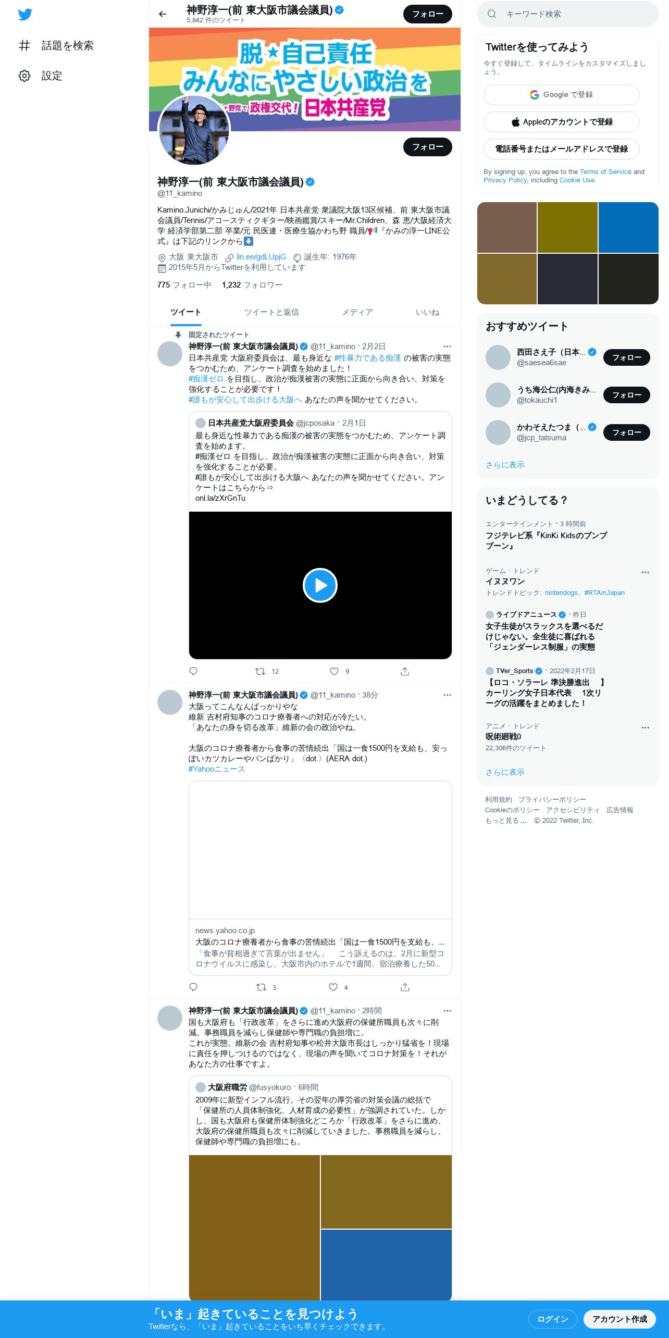669x1338 pixels.
Task: Like the tweet with 4 likes
Action: [x=338, y=987]
